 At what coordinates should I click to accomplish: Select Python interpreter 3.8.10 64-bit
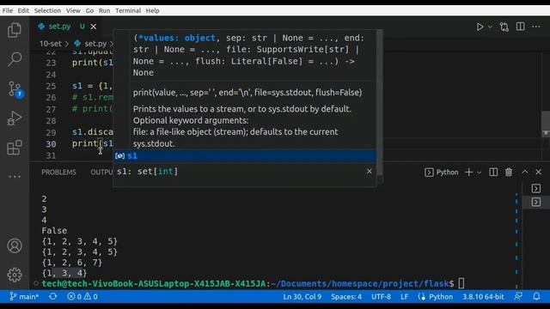483,297
